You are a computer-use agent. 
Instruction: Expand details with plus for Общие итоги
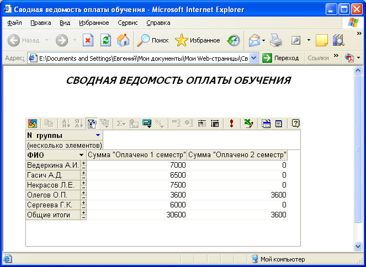coord(83,213)
